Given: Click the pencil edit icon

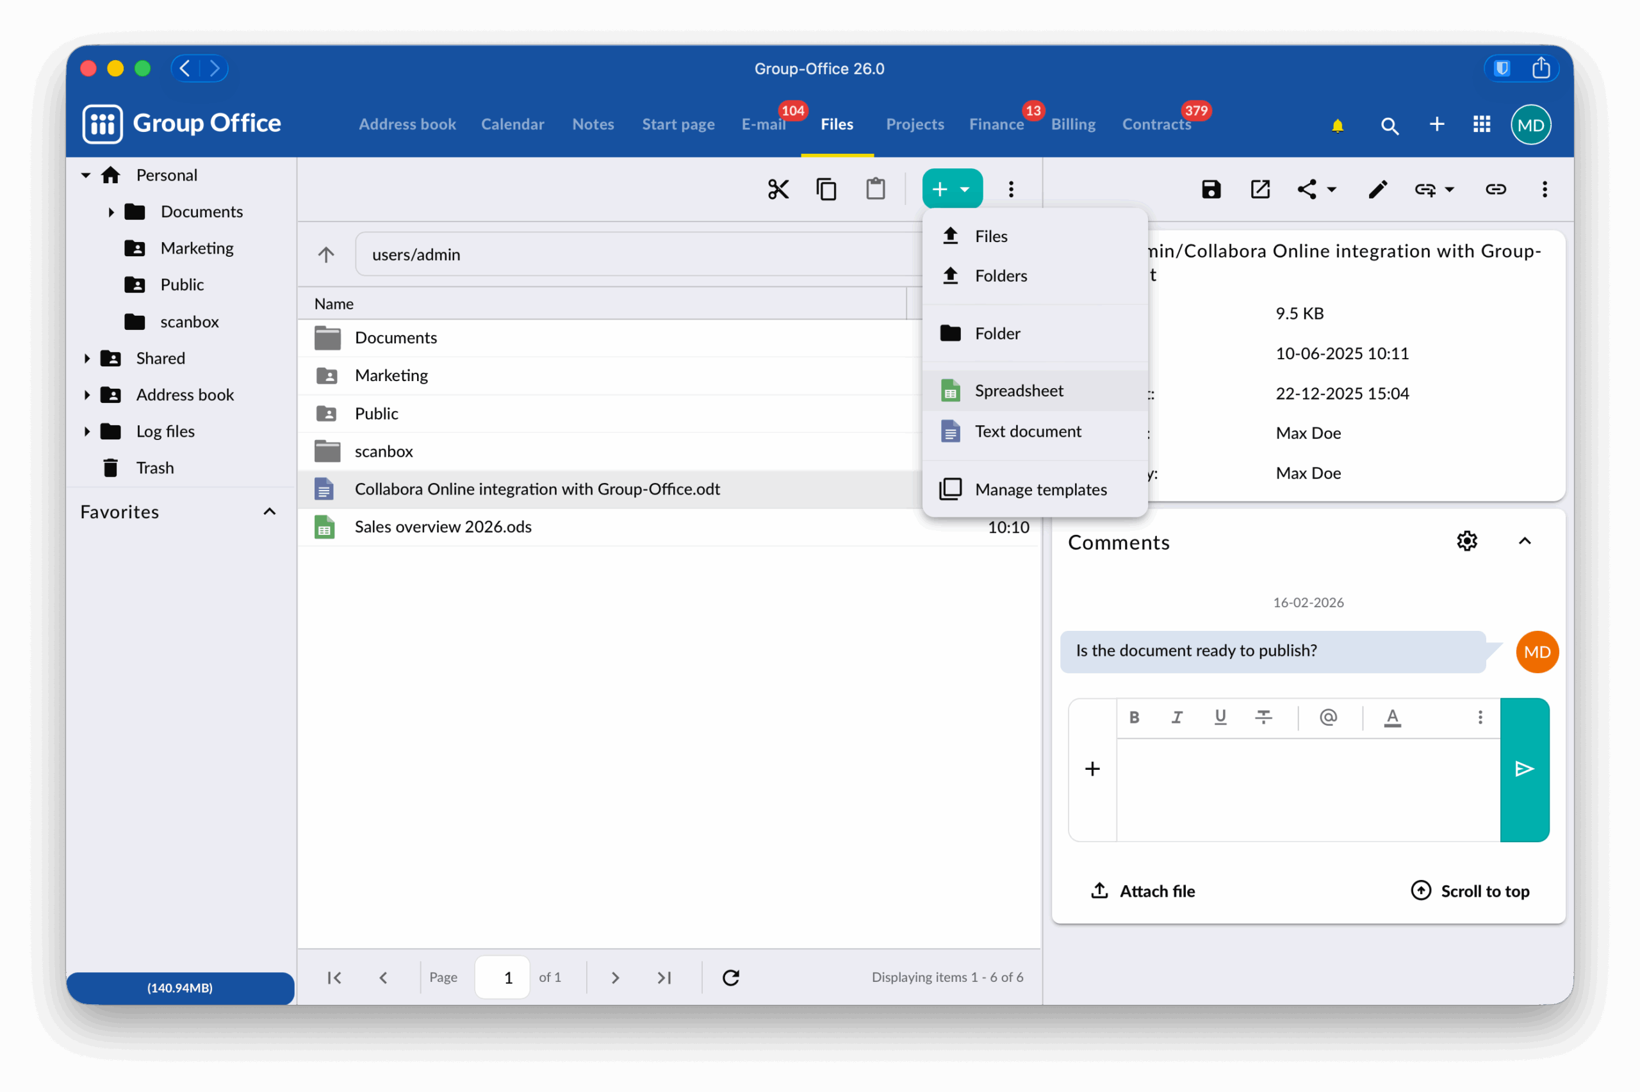Looking at the screenshot, I should coord(1377,190).
